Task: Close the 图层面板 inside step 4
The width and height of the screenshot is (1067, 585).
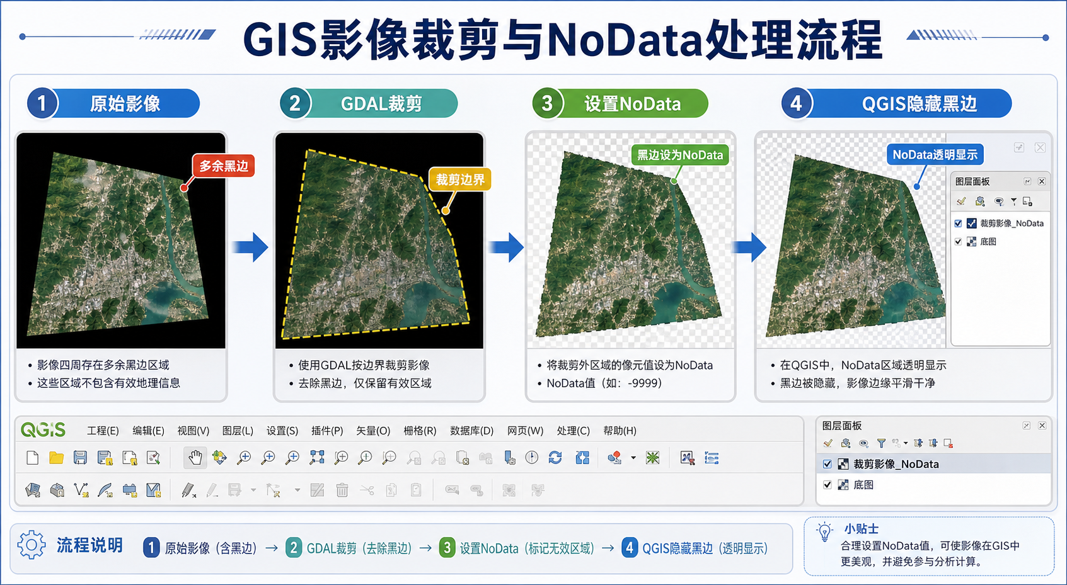Action: coord(1042,181)
